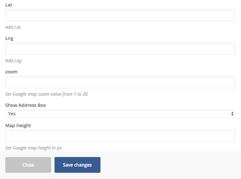
Task: Click the 'Lng' field label
Action: (9, 38)
